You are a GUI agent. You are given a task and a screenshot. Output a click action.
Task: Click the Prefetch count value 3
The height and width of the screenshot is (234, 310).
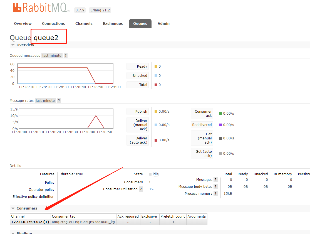(x=173, y=222)
